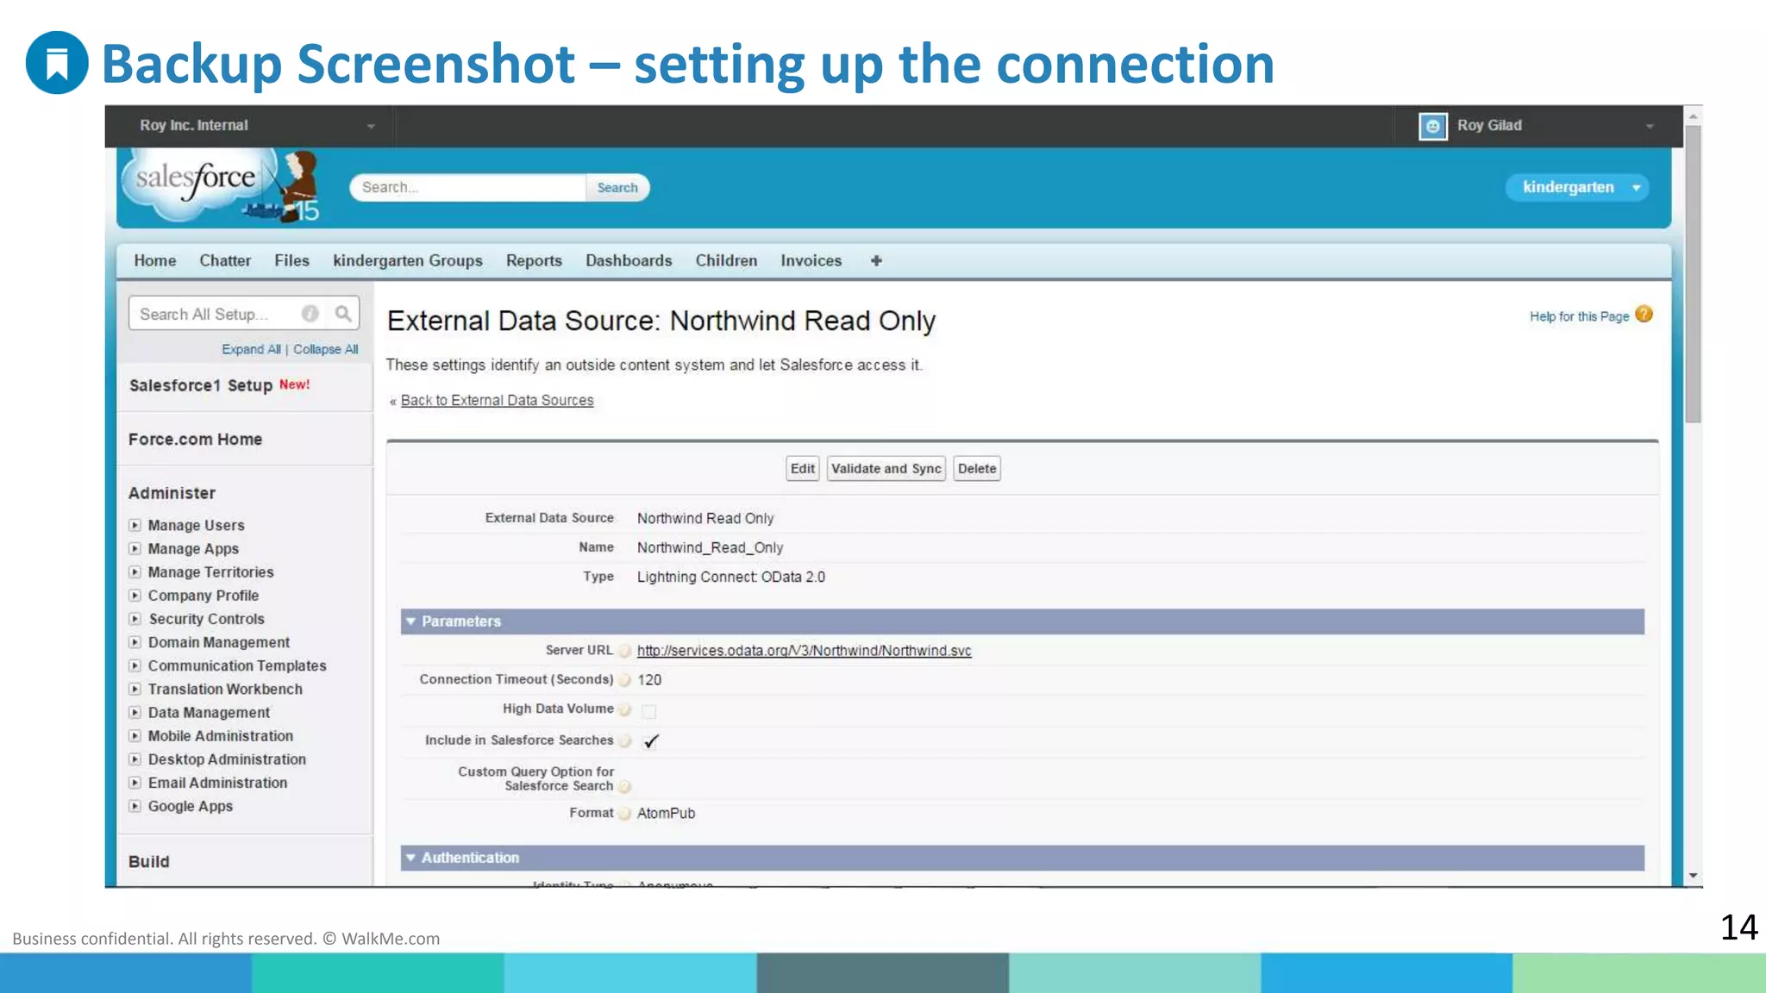This screenshot has height=993, width=1766.
Task: Open the Files tab
Action: pyautogui.click(x=291, y=260)
